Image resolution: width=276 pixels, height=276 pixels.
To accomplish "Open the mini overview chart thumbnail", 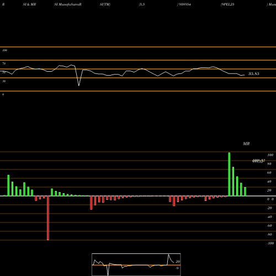I will click(136, 264).
